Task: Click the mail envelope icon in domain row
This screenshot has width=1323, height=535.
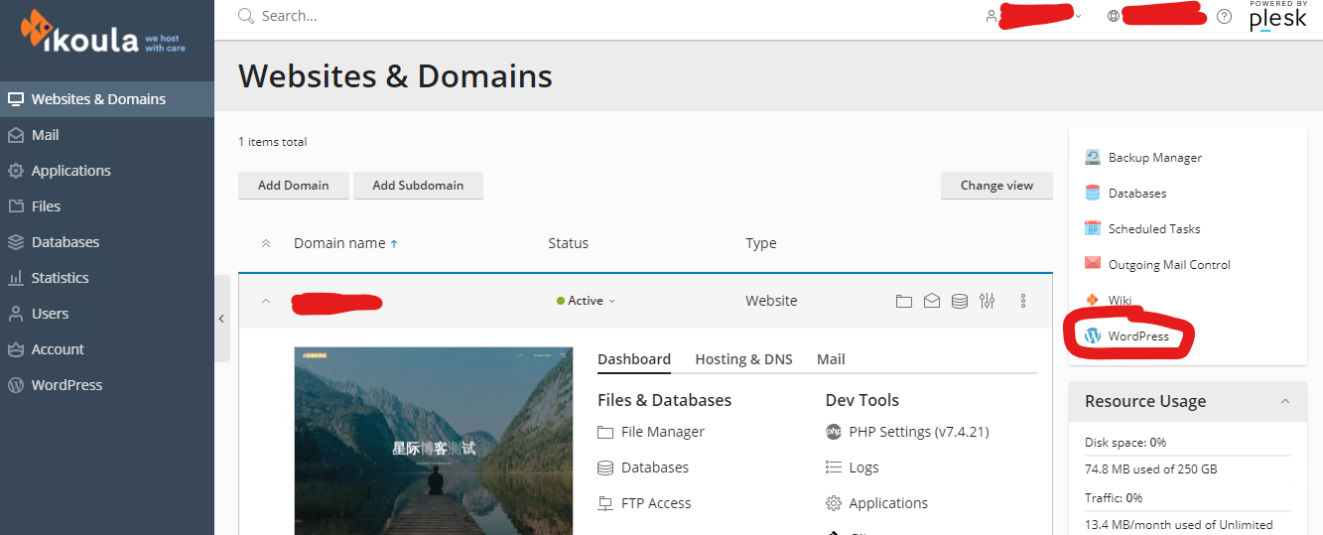Action: [x=931, y=301]
